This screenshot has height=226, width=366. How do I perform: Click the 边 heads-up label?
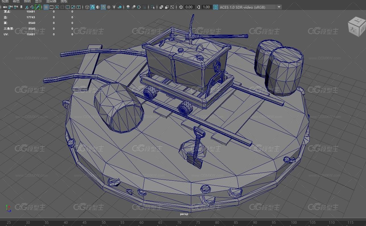click(x=6, y=17)
